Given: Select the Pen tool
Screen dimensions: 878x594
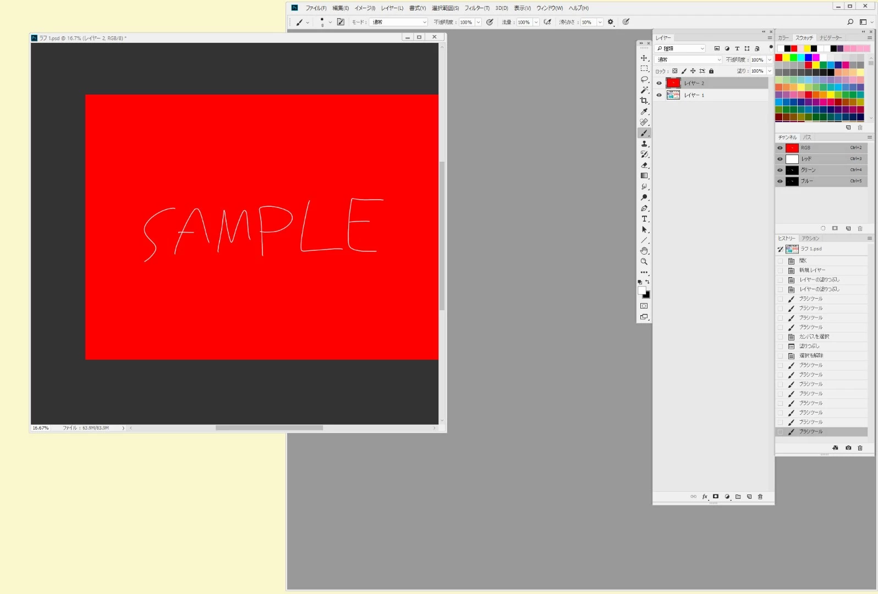Looking at the screenshot, I should tap(644, 208).
